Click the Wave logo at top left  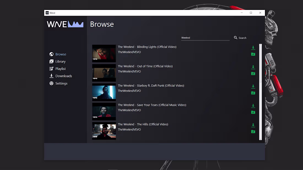(65, 24)
